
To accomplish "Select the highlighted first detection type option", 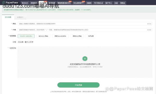I will [x=26, y=36].
